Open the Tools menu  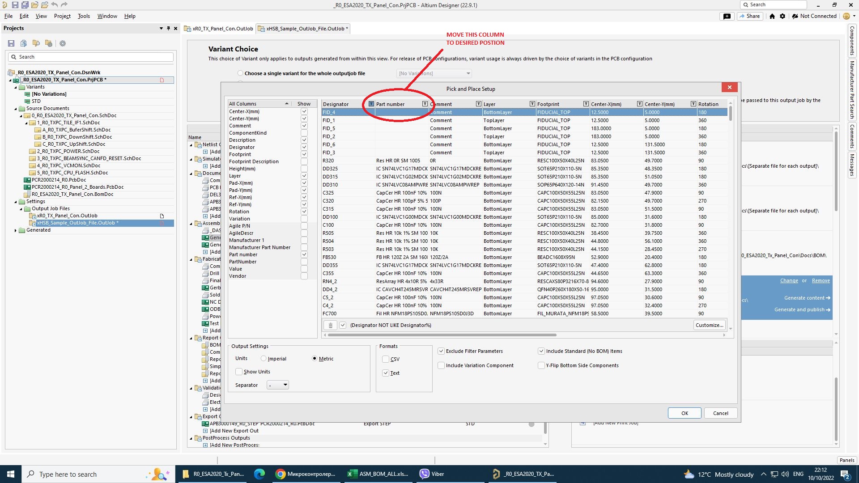[x=84, y=16]
